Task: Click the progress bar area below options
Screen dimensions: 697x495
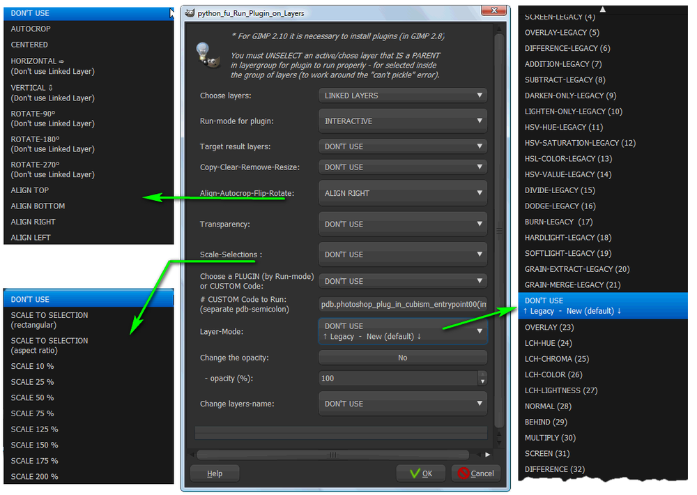Action: [341, 433]
